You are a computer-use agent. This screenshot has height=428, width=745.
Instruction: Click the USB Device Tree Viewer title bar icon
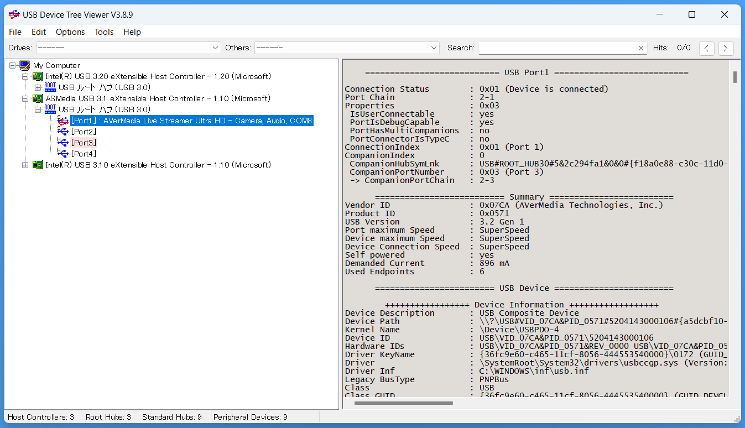tap(14, 14)
